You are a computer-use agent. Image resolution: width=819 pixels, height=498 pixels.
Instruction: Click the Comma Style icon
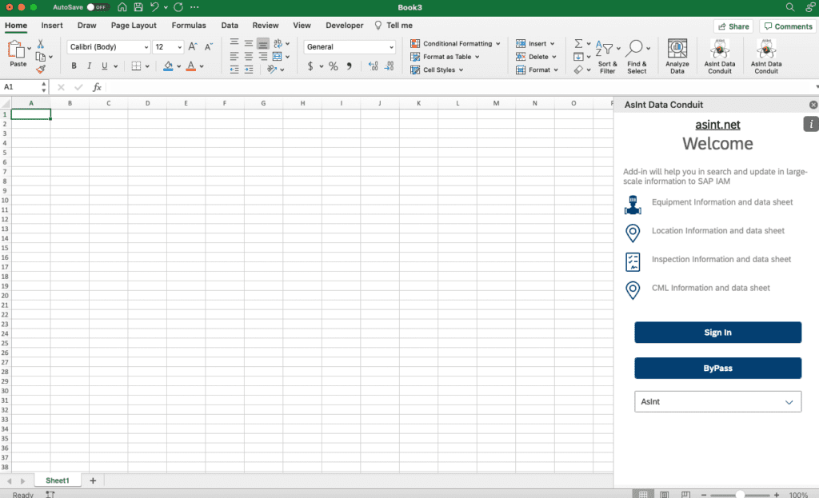tap(350, 66)
